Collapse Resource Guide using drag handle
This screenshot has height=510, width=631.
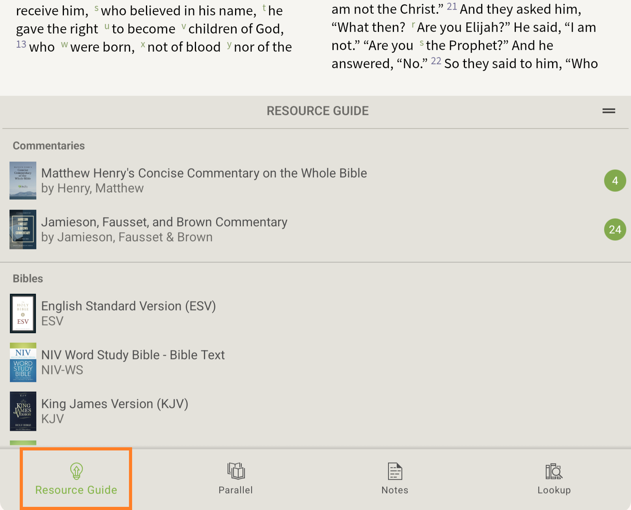click(609, 111)
